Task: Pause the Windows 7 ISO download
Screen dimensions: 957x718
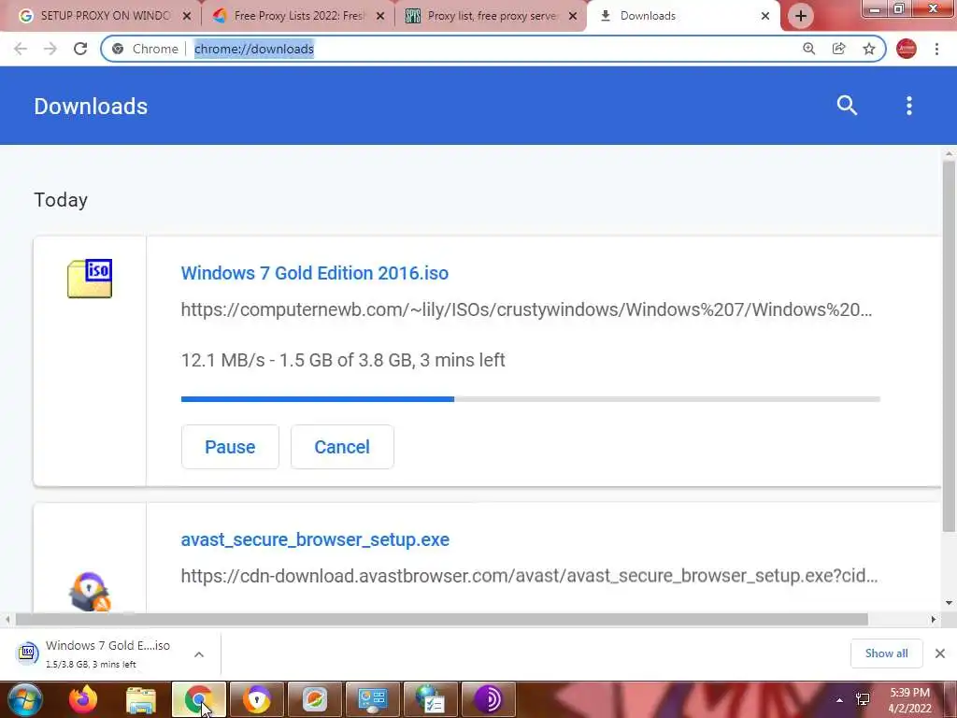Action: 230,447
